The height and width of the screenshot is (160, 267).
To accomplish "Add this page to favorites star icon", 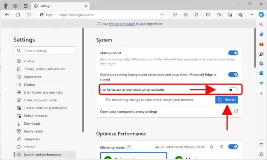I will (162, 15).
